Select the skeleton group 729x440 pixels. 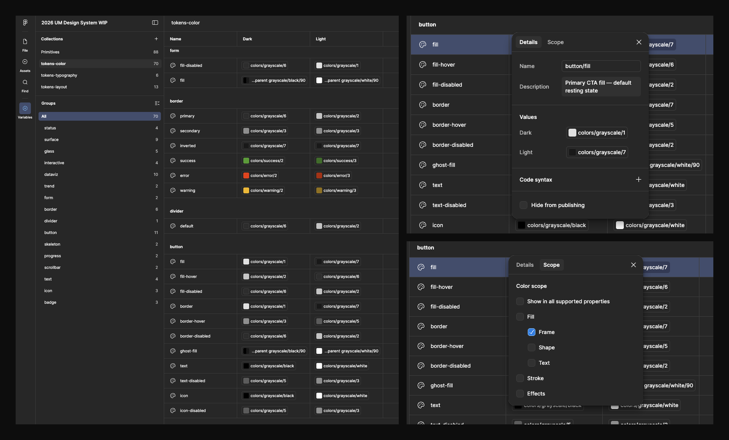tap(100, 244)
